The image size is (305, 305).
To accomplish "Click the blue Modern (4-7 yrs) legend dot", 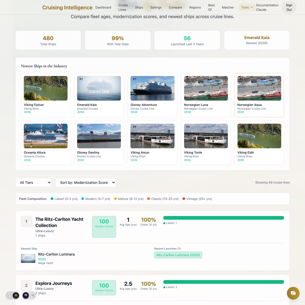I will coord(83,199).
